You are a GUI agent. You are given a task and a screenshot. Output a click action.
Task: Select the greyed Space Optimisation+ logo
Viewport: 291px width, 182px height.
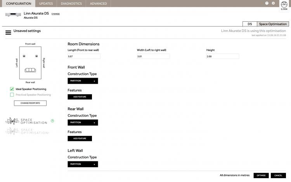click(27, 131)
